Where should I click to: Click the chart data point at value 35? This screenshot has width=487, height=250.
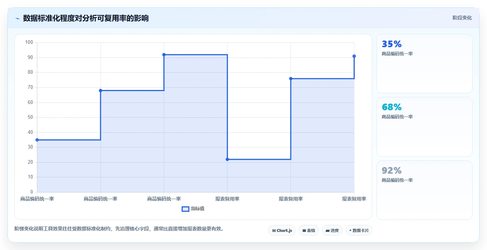pyautogui.click(x=37, y=140)
